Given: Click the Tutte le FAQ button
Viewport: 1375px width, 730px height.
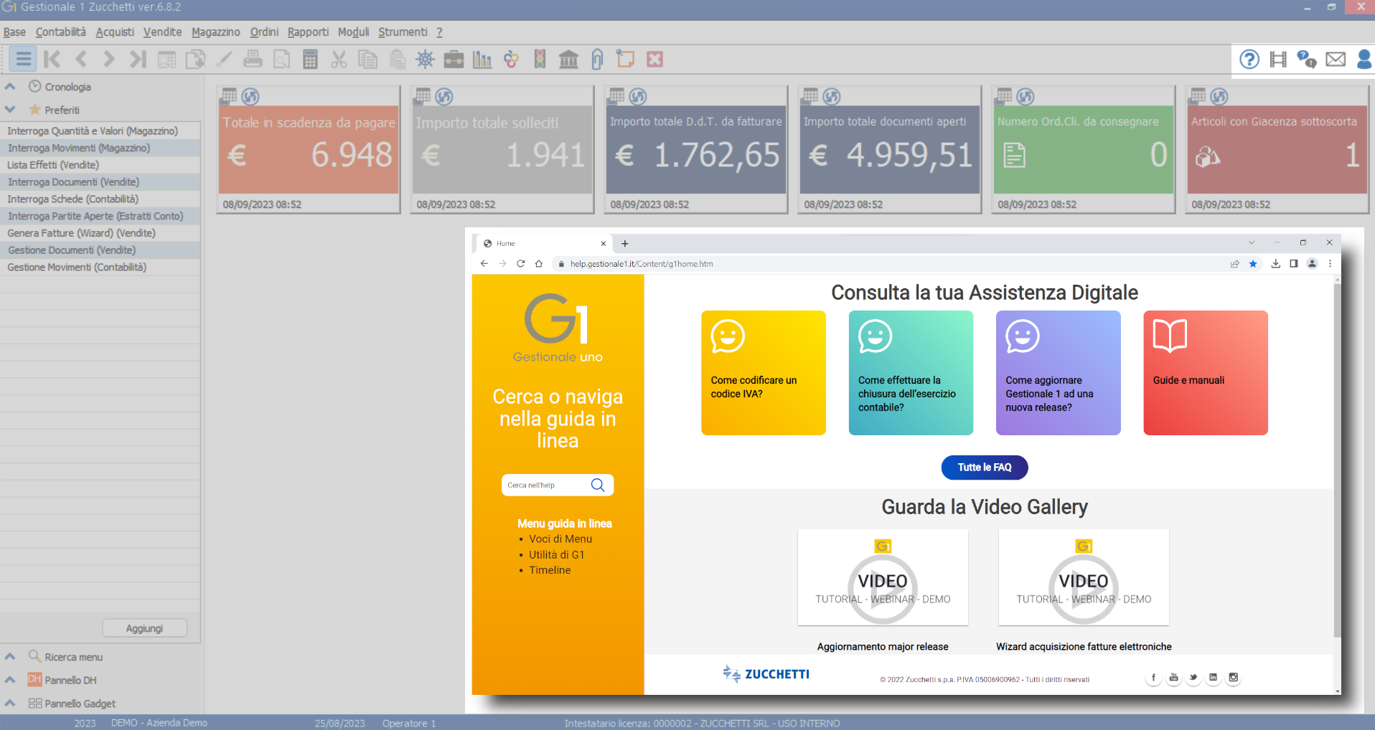Looking at the screenshot, I should pyautogui.click(x=984, y=467).
